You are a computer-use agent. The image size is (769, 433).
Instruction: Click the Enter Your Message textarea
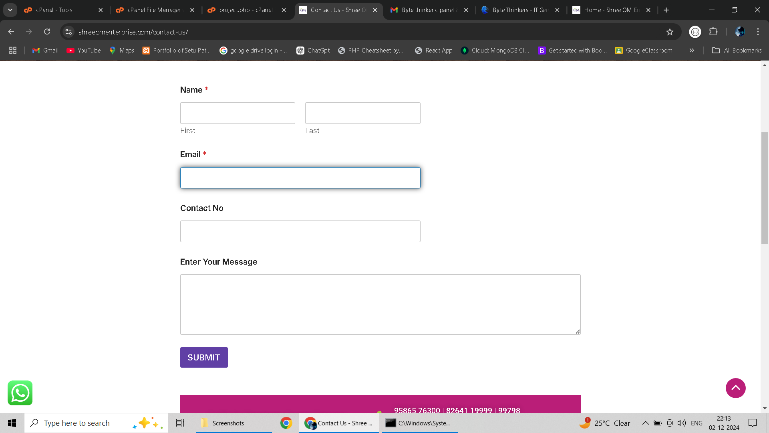coord(380,304)
